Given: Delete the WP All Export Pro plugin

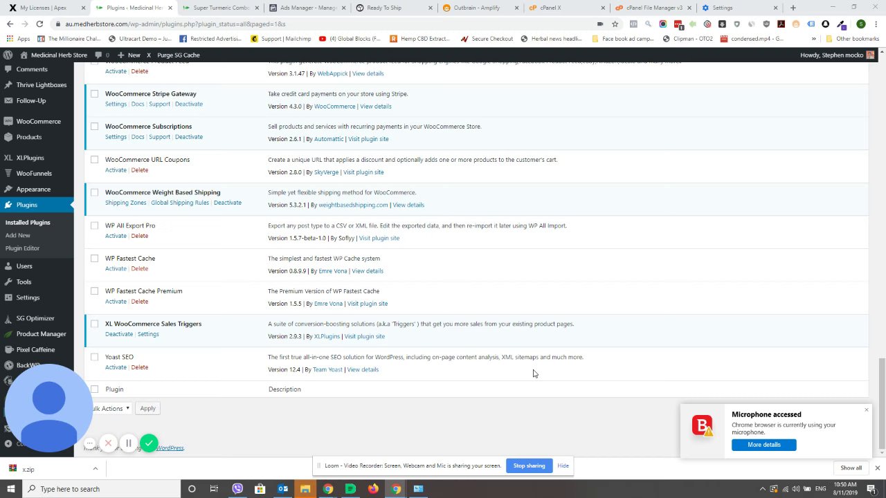Looking at the screenshot, I should tap(140, 236).
